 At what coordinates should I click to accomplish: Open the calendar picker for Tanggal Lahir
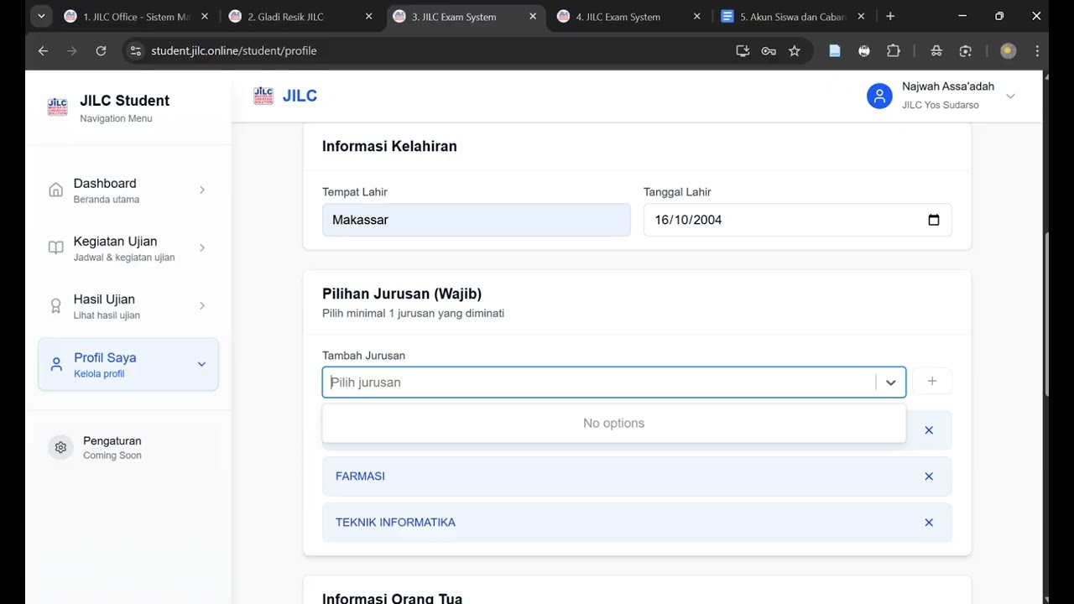[x=934, y=220]
